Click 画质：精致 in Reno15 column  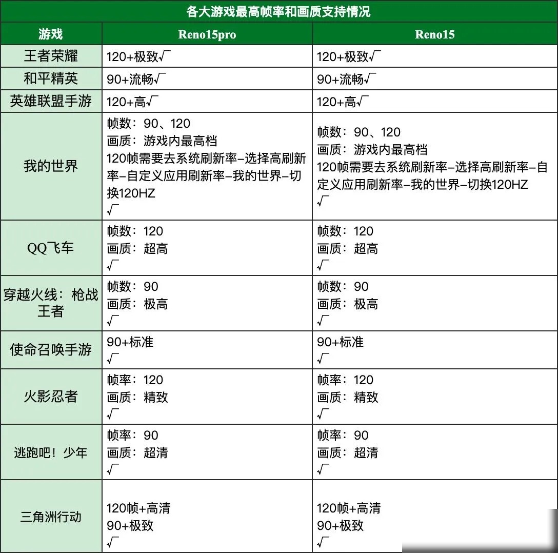347,397
